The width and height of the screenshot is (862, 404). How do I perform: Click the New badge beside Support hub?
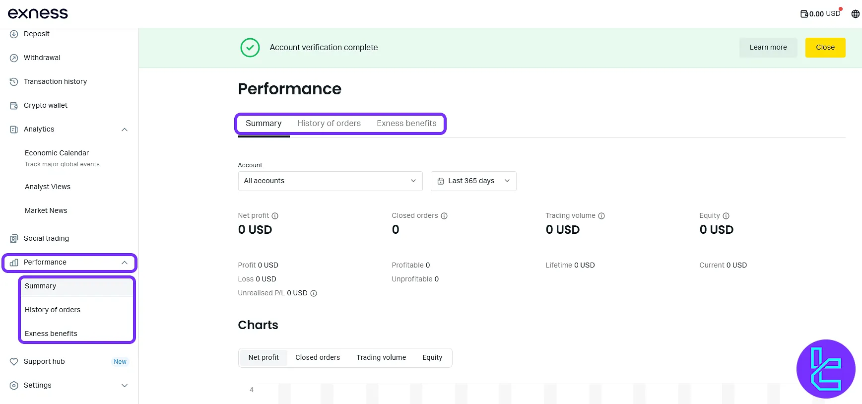point(120,362)
